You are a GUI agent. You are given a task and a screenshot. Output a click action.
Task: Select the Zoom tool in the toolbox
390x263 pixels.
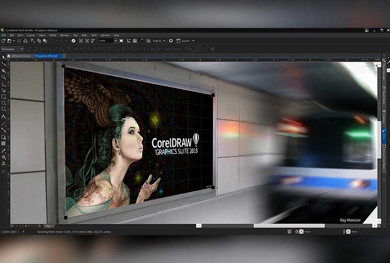pyautogui.click(x=3, y=77)
